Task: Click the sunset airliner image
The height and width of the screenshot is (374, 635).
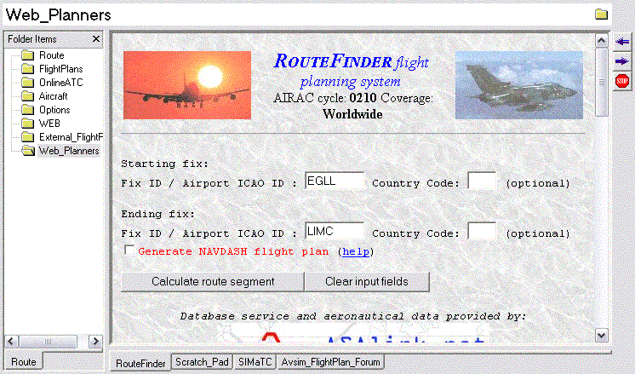Action: click(x=187, y=85)
